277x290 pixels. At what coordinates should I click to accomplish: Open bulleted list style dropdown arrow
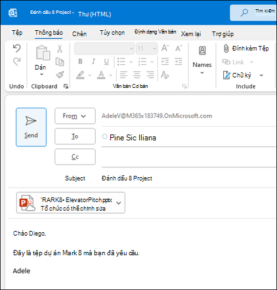(x=131, y=62)
